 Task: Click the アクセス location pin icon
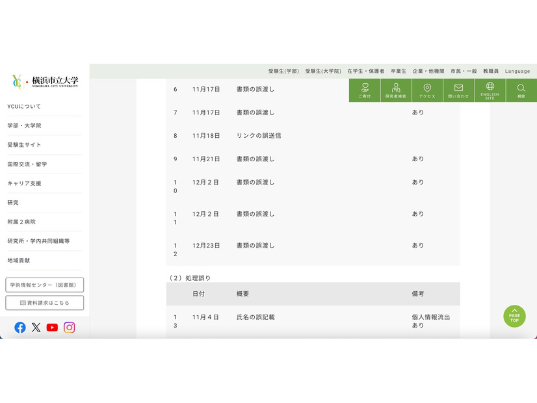point(427,90)
